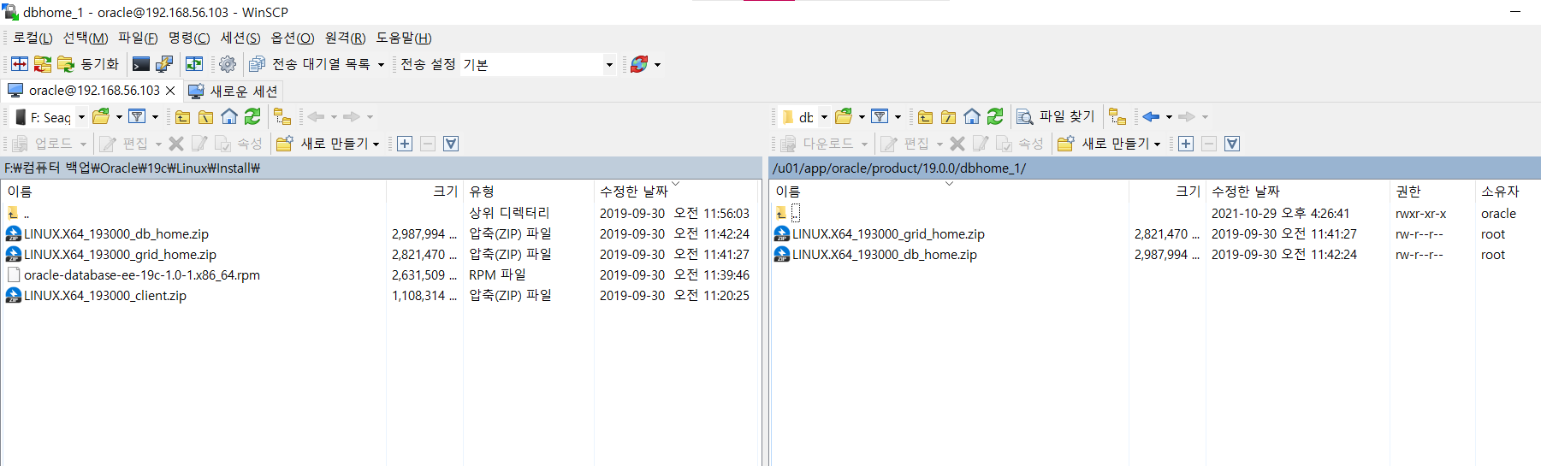Open the 로컬(L) menu
Screen dimensions: 1541x466
pos(33,38)
